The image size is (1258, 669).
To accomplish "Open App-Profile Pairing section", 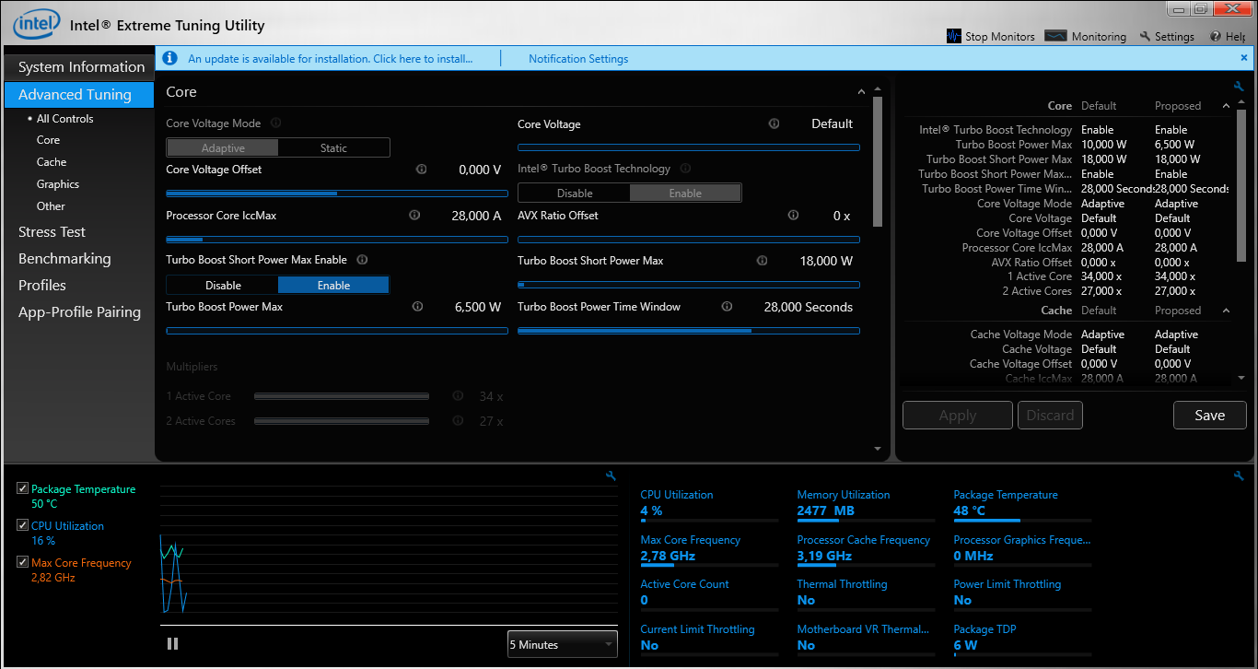I will tap(79, 312).
